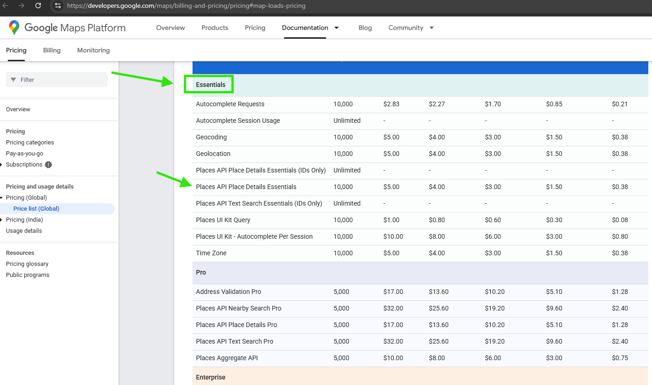Collapse the Pricing (Global) tree item

pyautogui.click(x=2, y=198)
